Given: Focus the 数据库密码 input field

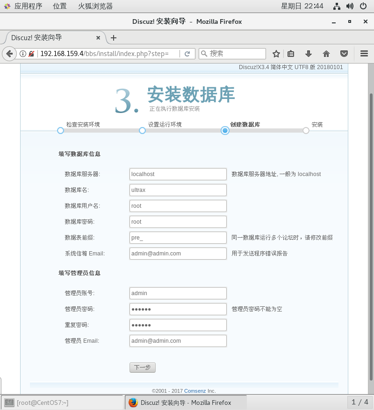Looking at the screenshot, I should (x=178, y=222).
